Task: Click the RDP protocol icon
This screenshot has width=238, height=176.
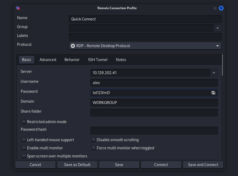Action: tap(73, 46)
